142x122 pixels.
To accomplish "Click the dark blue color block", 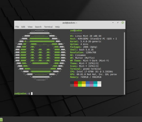I will pos(87,83).
